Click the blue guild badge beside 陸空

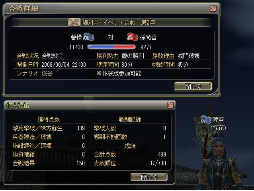click(206, 120)
